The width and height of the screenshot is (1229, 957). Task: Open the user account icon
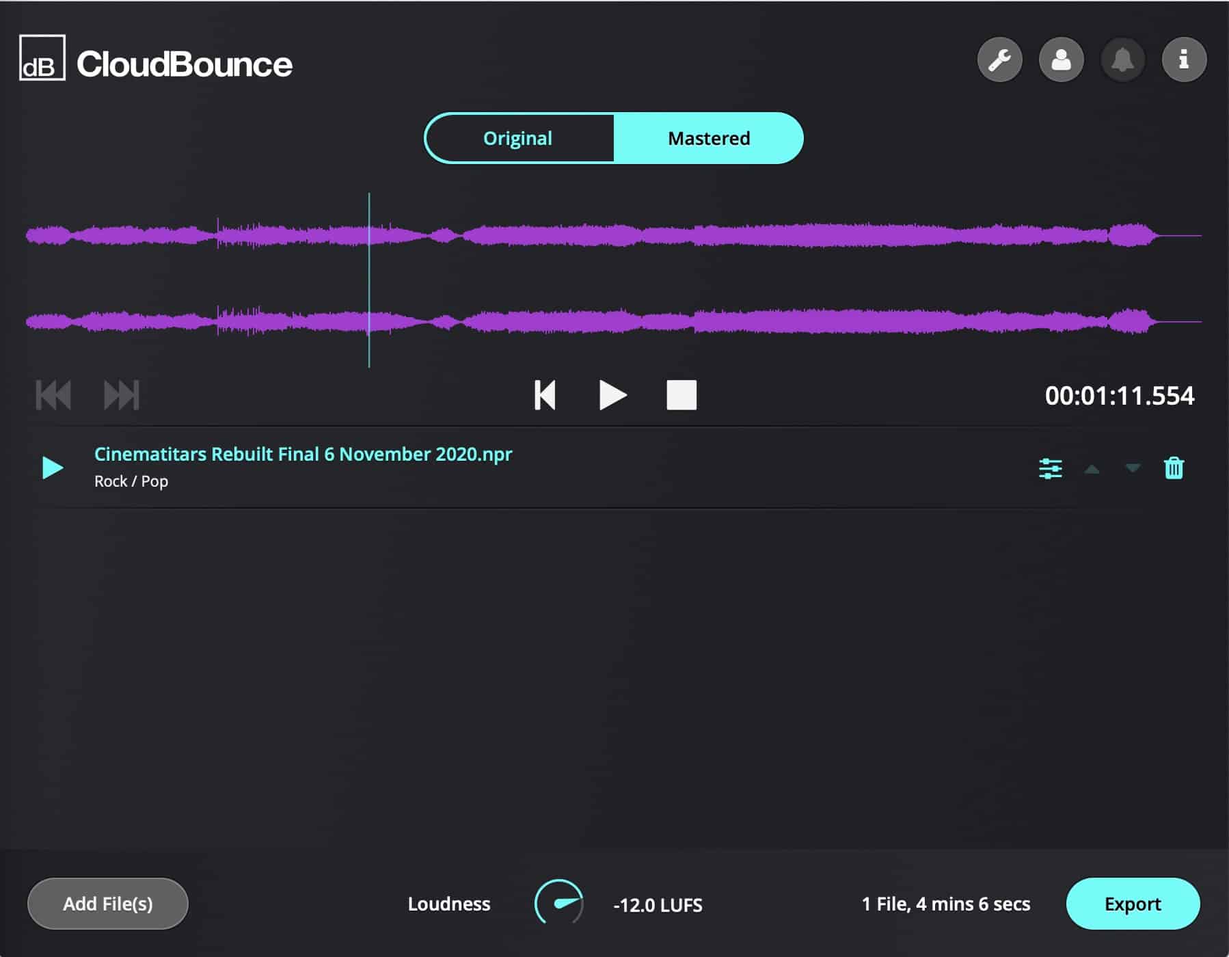click(1061, 60)
